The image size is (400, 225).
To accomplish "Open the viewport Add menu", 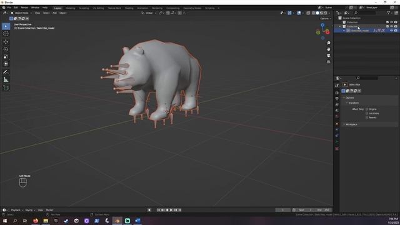I will (54, 13).
